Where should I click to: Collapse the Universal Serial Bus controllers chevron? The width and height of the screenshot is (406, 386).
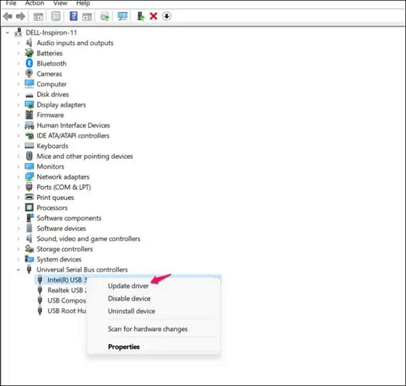(x=18, y=270)
